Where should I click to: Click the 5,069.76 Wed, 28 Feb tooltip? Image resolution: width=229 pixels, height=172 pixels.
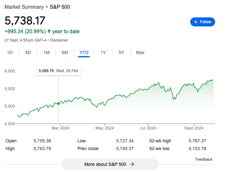pyautogui.click(x=58, y=71)
